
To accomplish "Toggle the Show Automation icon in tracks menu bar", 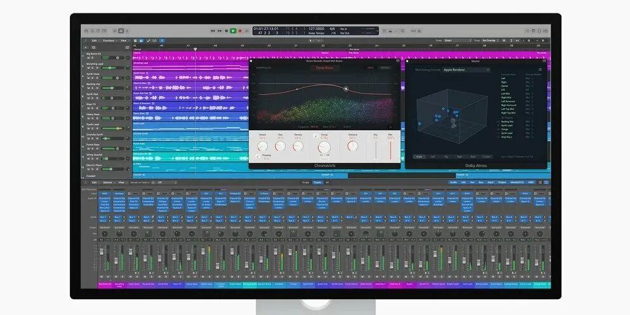I will point(149,41).
